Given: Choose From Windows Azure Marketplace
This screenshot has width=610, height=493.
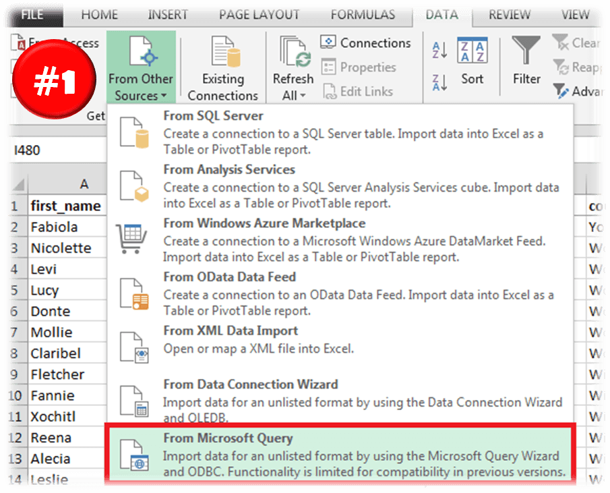Looking at the screenshot, I should click(x=340, y=239).
